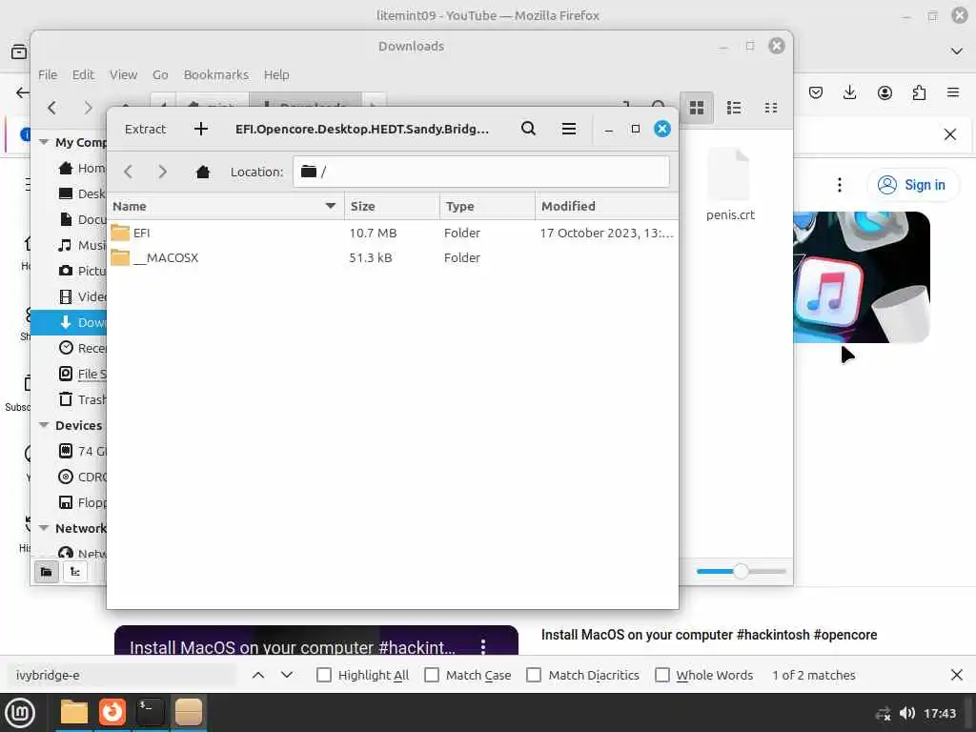
Task: Go back in the Downloads file manager
Action: point(52,108)
